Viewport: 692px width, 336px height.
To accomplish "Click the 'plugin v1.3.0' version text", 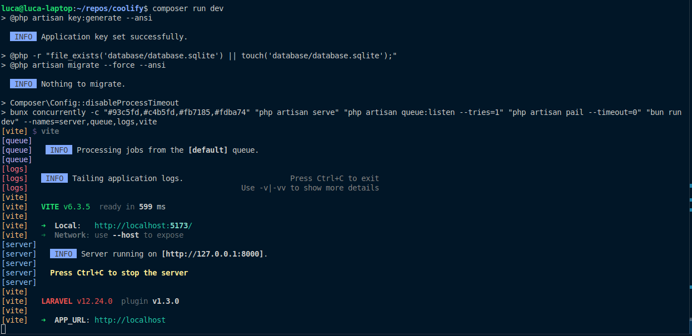I will (150, 301).
